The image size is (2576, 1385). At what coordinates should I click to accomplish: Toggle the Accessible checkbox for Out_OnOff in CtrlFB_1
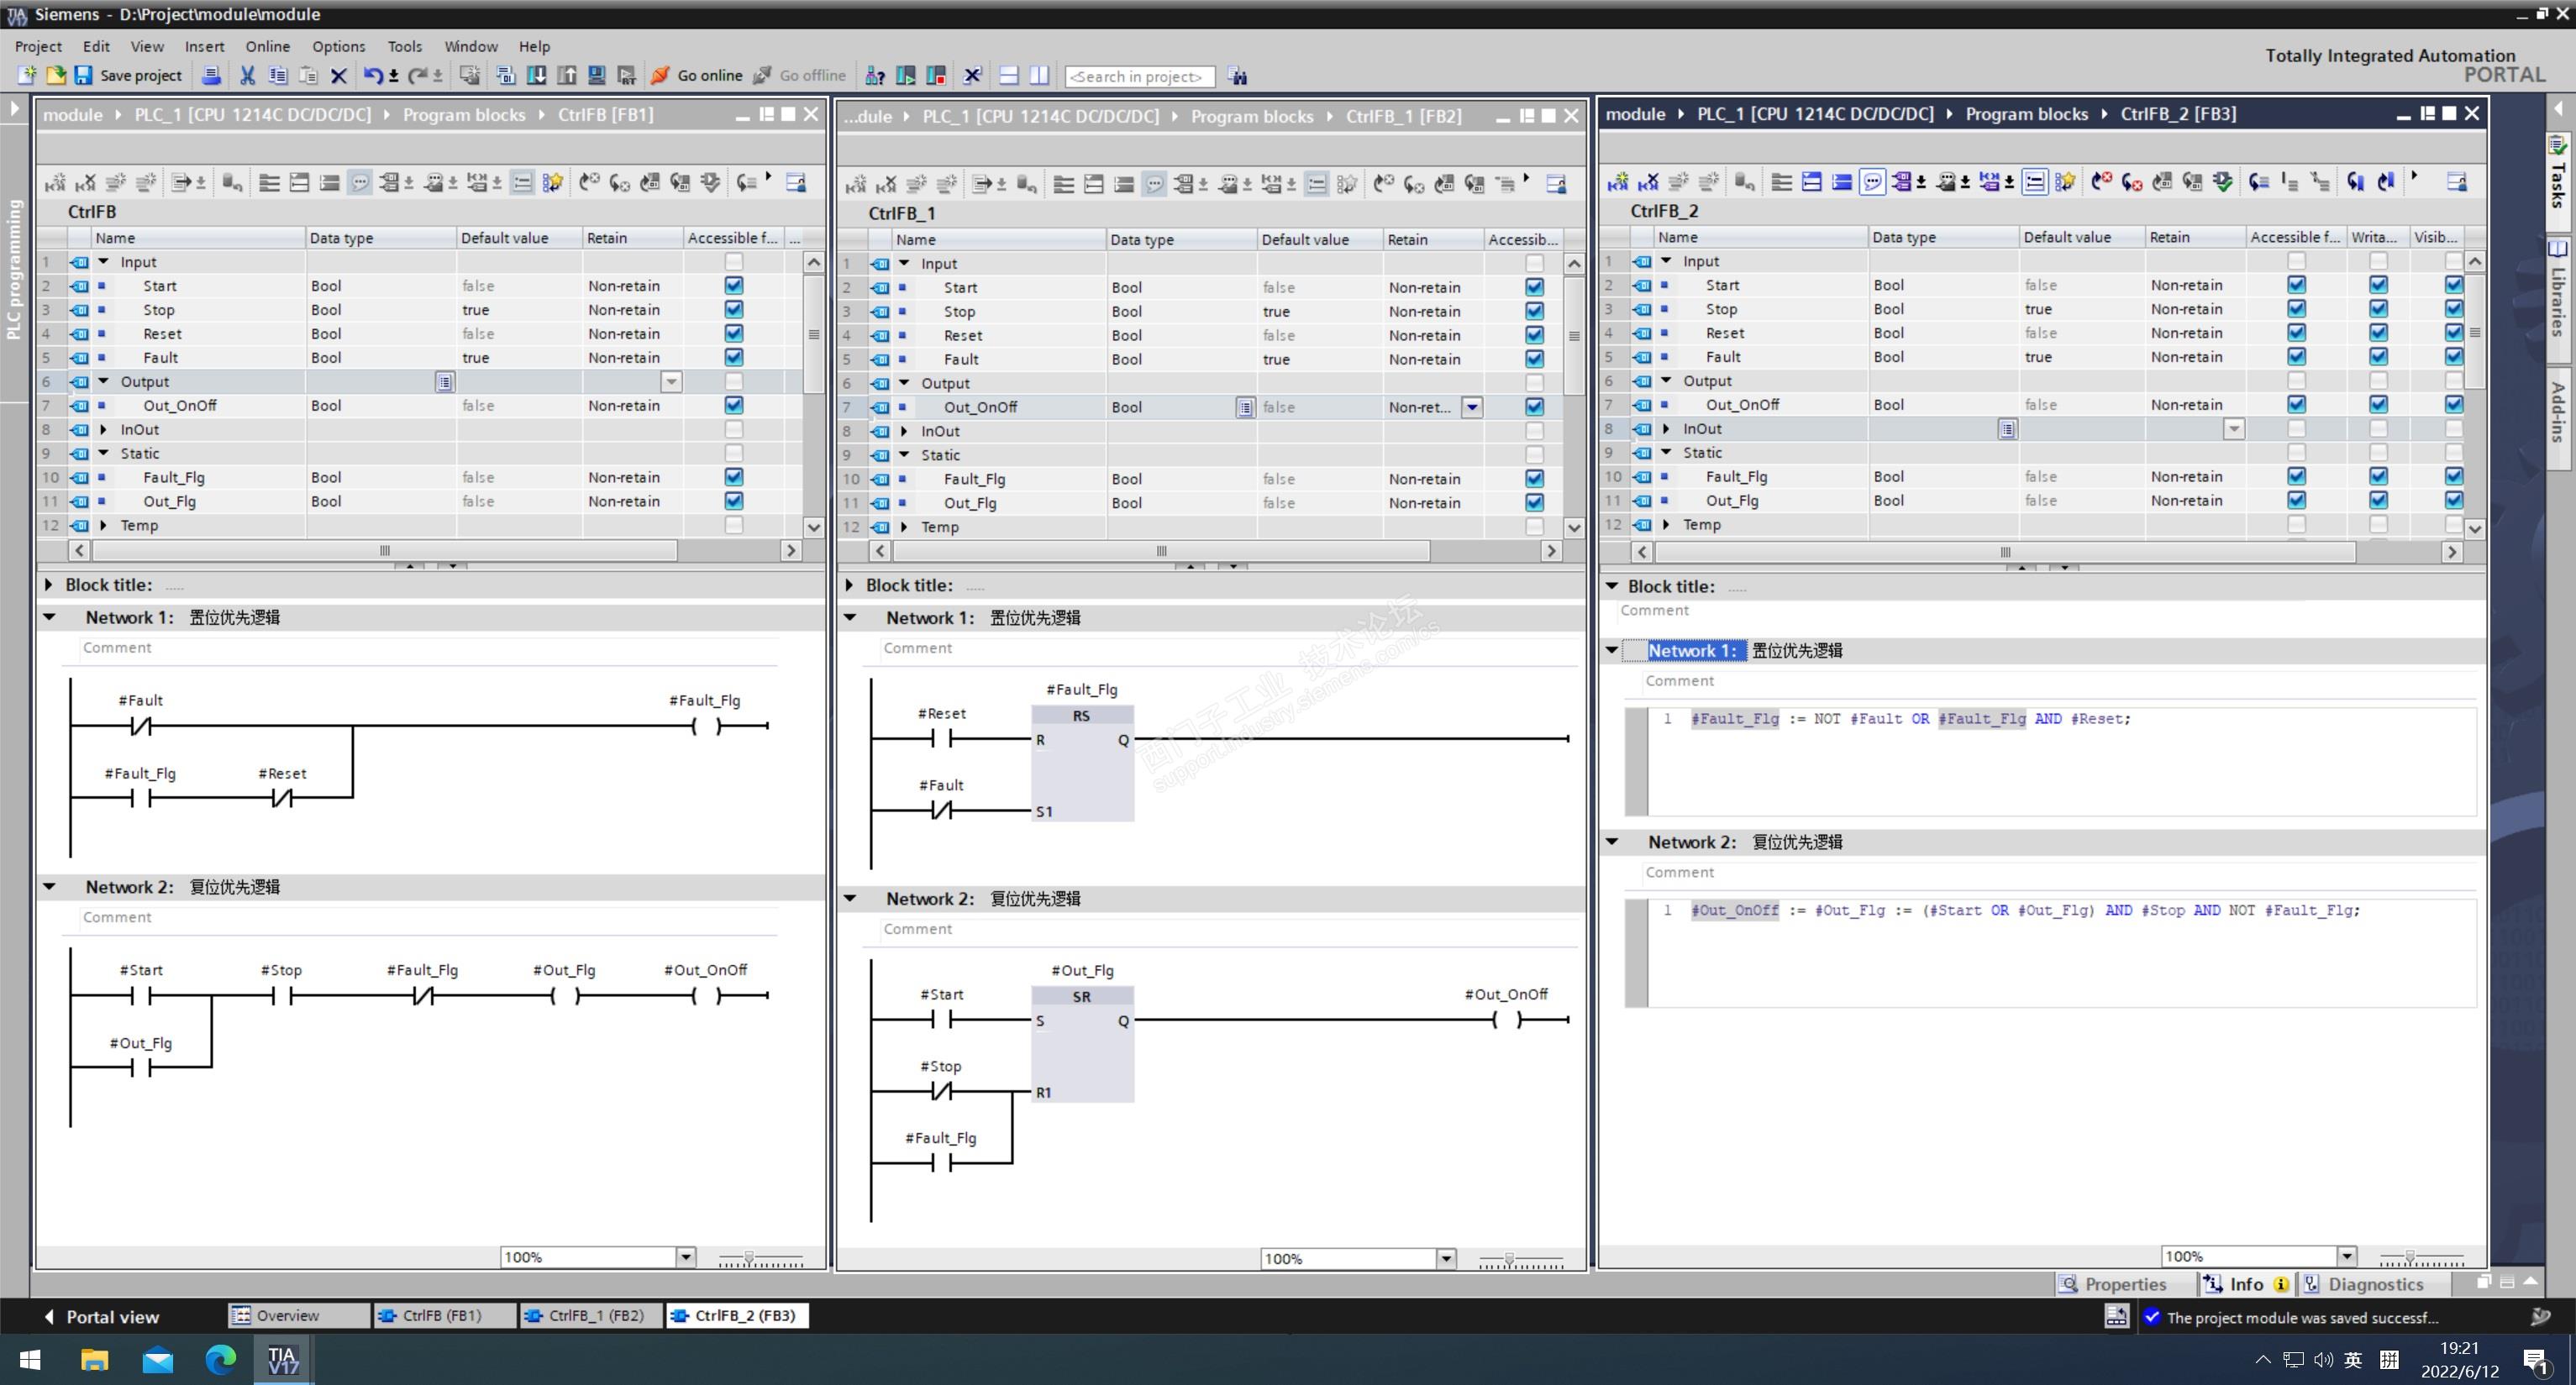coord(1534,407)
